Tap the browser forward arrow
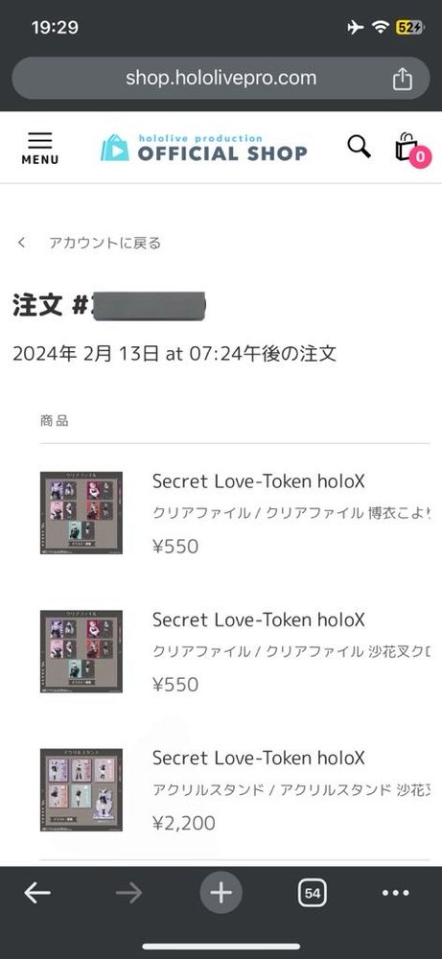Screen dimensions: 442x959 pyautogui.click(x=128, y=893)
